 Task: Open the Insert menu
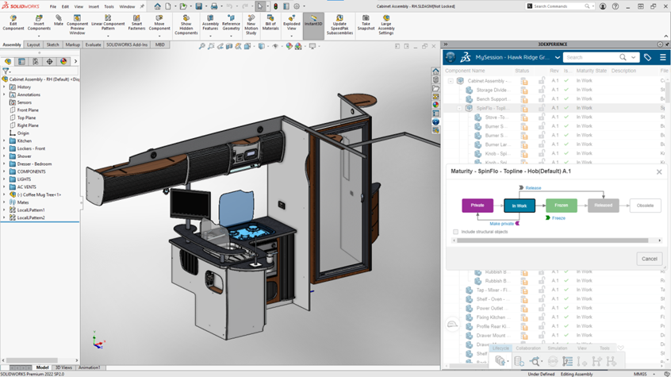pos(94,6)
